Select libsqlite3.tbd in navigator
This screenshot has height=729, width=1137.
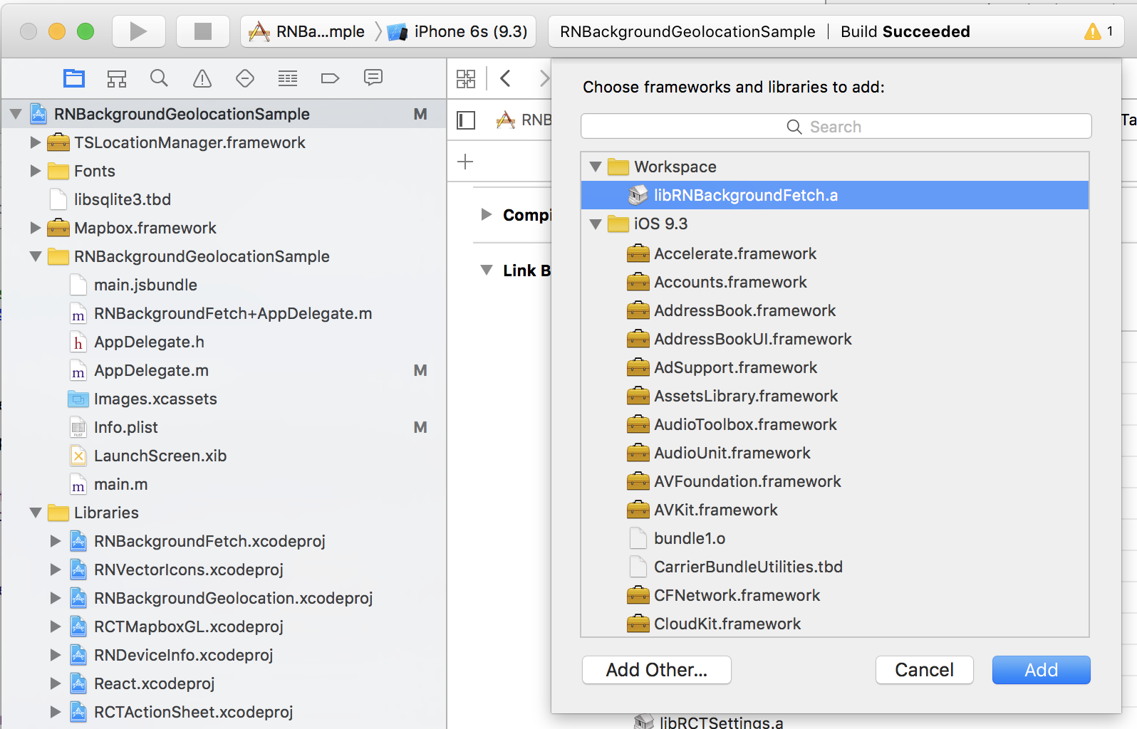122,199
